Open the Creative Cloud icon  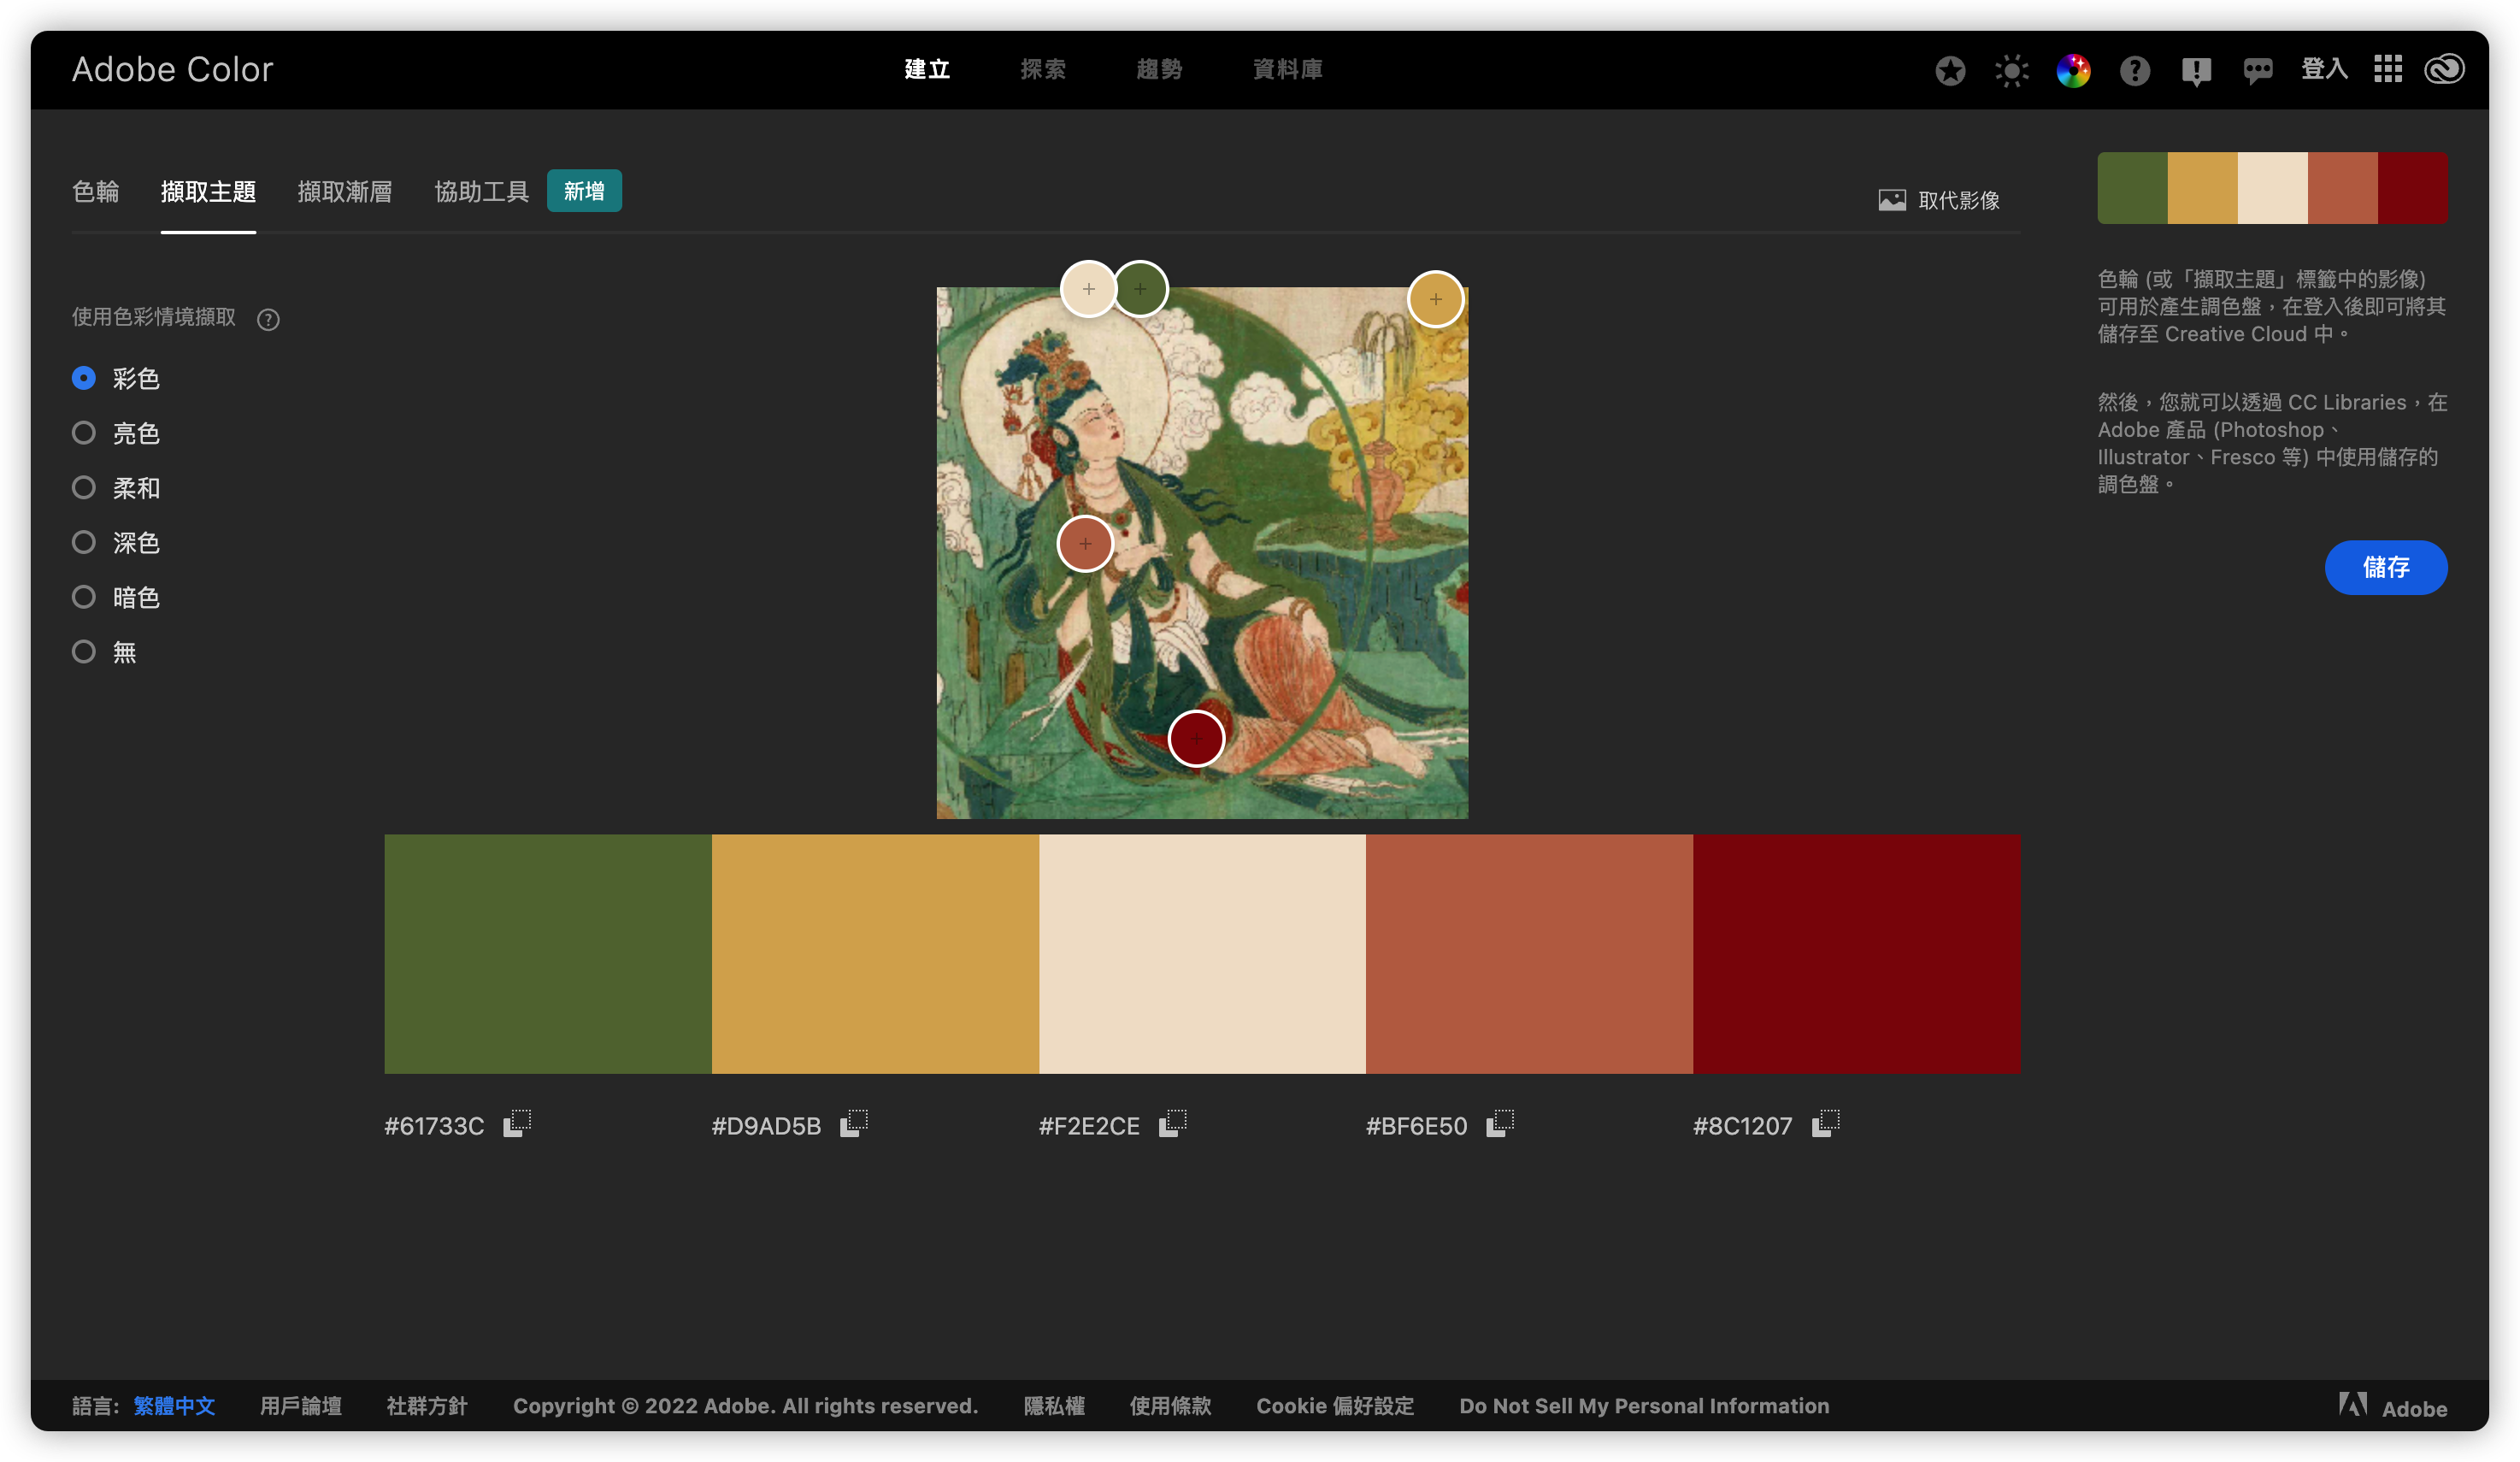point(2444,69)
